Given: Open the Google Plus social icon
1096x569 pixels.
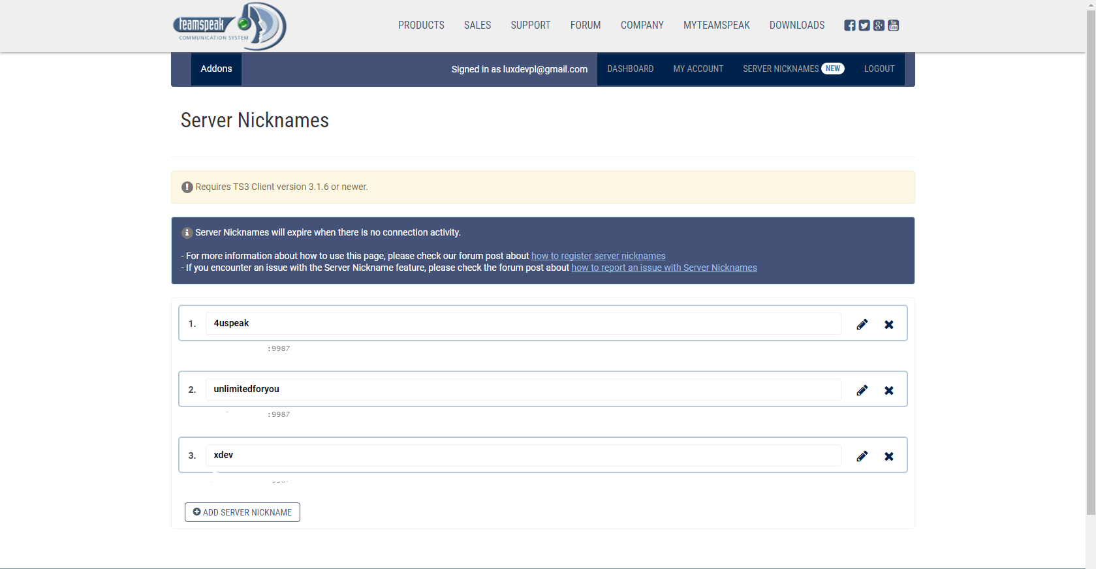Looking at the screenshot, I should (x=879, y=25).
